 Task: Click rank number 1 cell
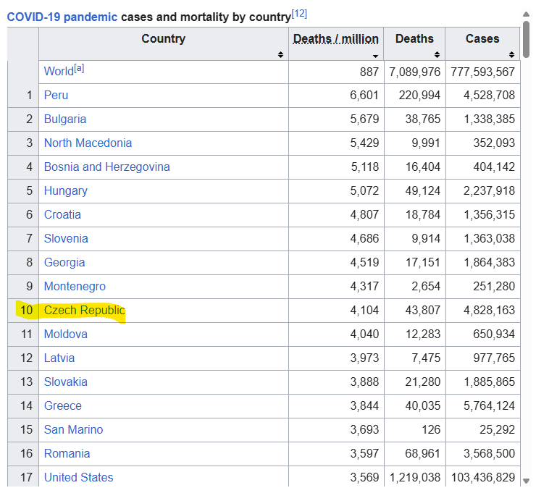pyautogui.click(x=23, y=96)
